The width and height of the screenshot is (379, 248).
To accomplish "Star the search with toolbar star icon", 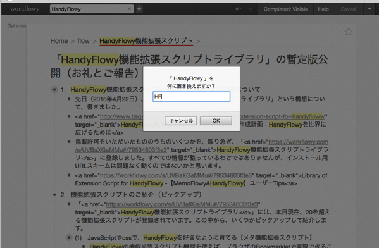I will [139, 9].
